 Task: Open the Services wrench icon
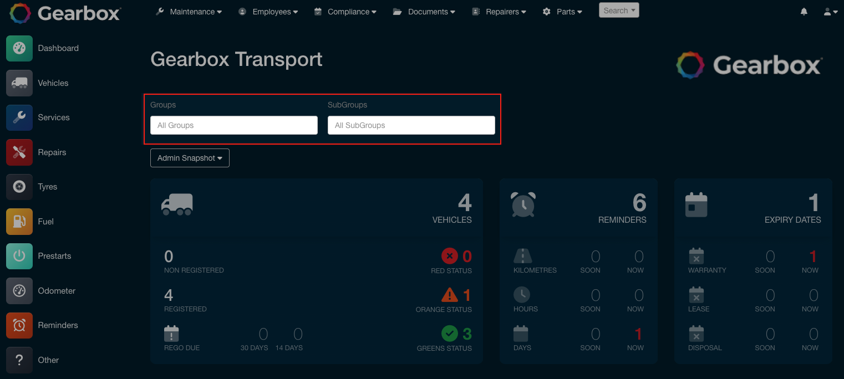19,117
